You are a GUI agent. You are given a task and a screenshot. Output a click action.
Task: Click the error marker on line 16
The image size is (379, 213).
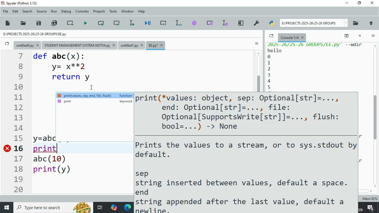[x=7, y=149]
